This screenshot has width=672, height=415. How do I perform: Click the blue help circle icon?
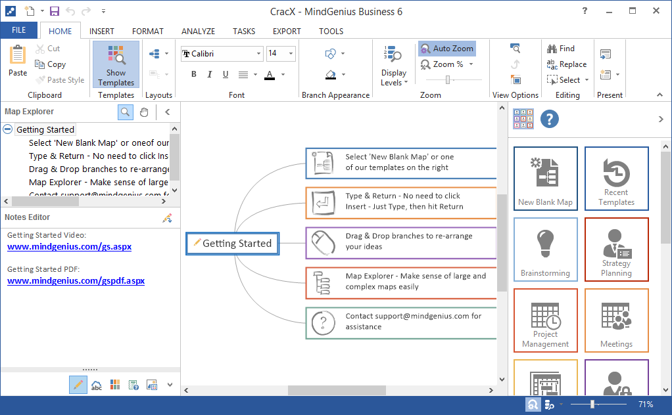pyautogui.click(x=550, y=119)
